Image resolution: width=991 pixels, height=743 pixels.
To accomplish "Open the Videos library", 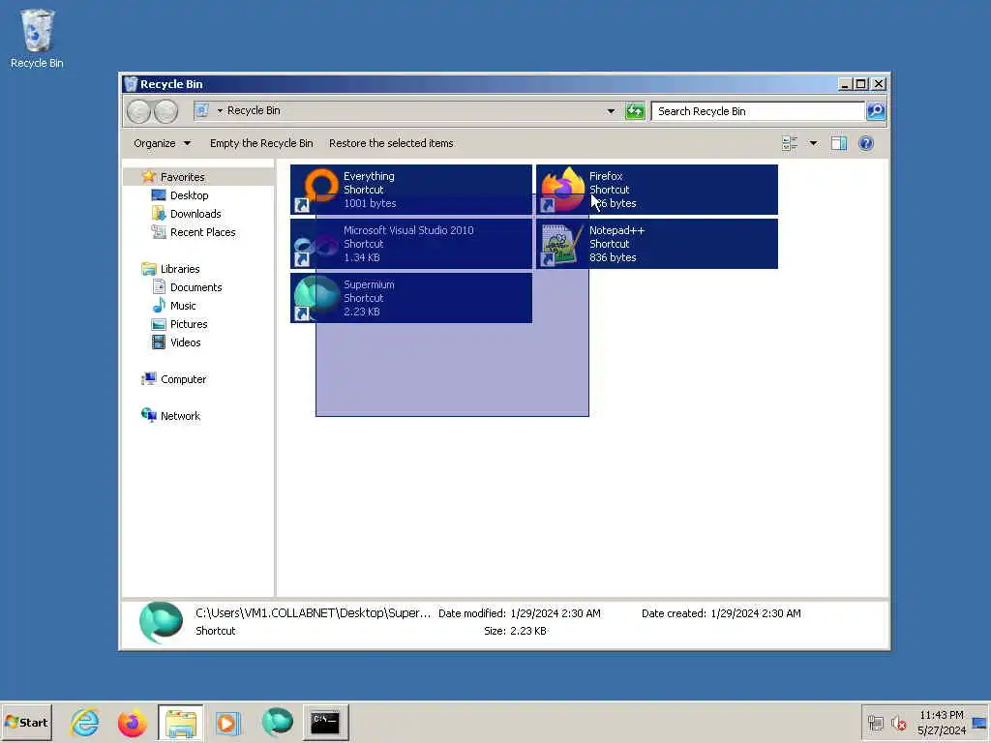I will (185, 342).
